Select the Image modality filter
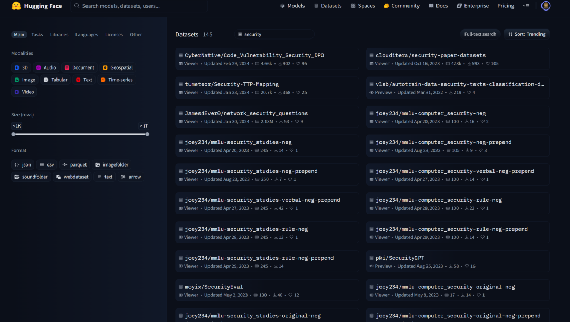The height and width of the screenshot is (322, 570). (x=25, y=80)
